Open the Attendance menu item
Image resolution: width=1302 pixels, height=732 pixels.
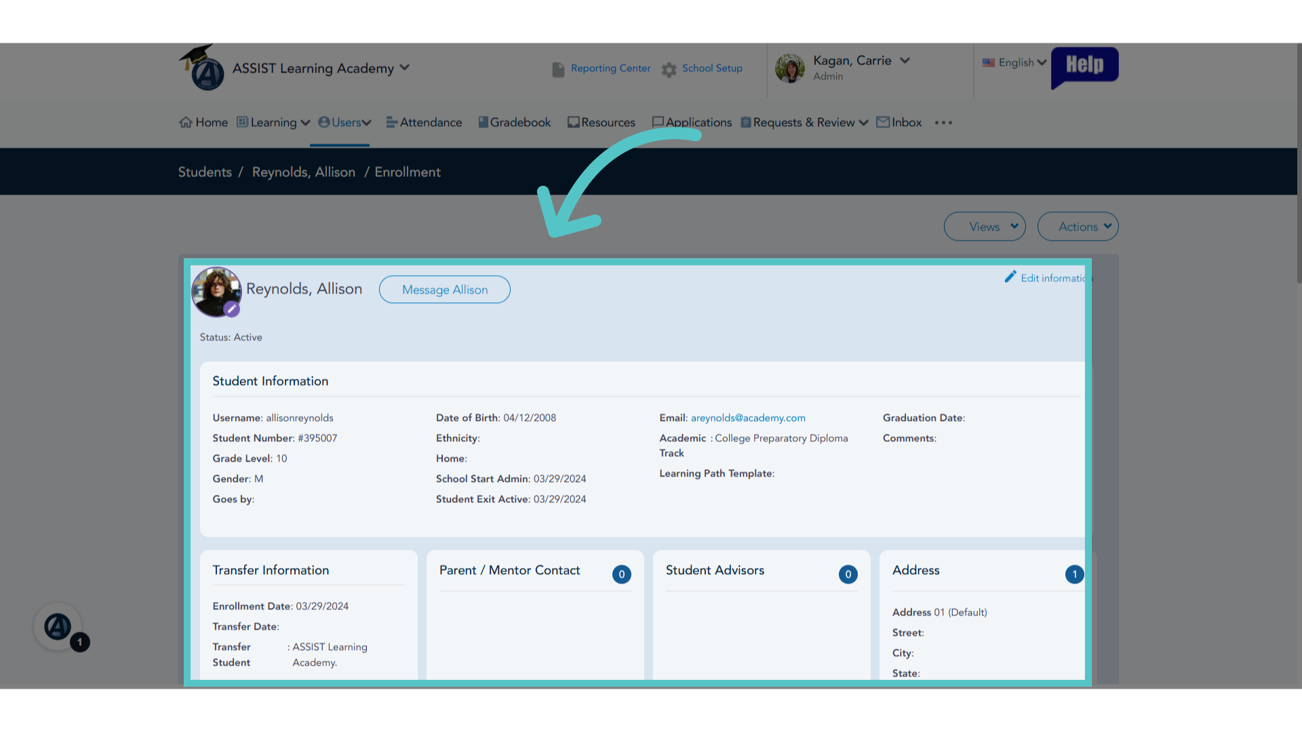point(431,122)
